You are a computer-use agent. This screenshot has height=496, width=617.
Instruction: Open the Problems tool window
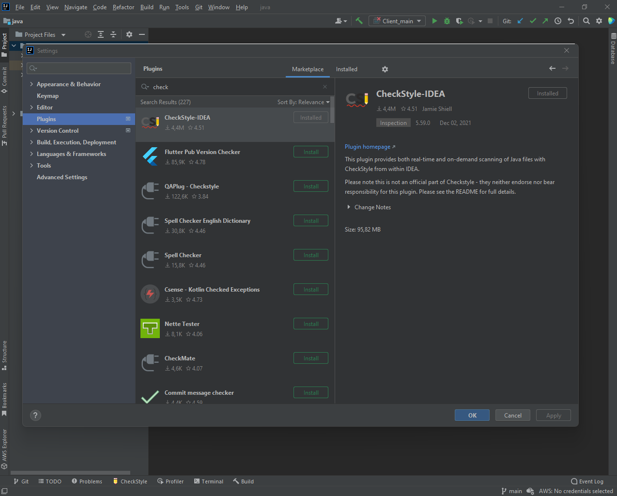click(87, 481)
